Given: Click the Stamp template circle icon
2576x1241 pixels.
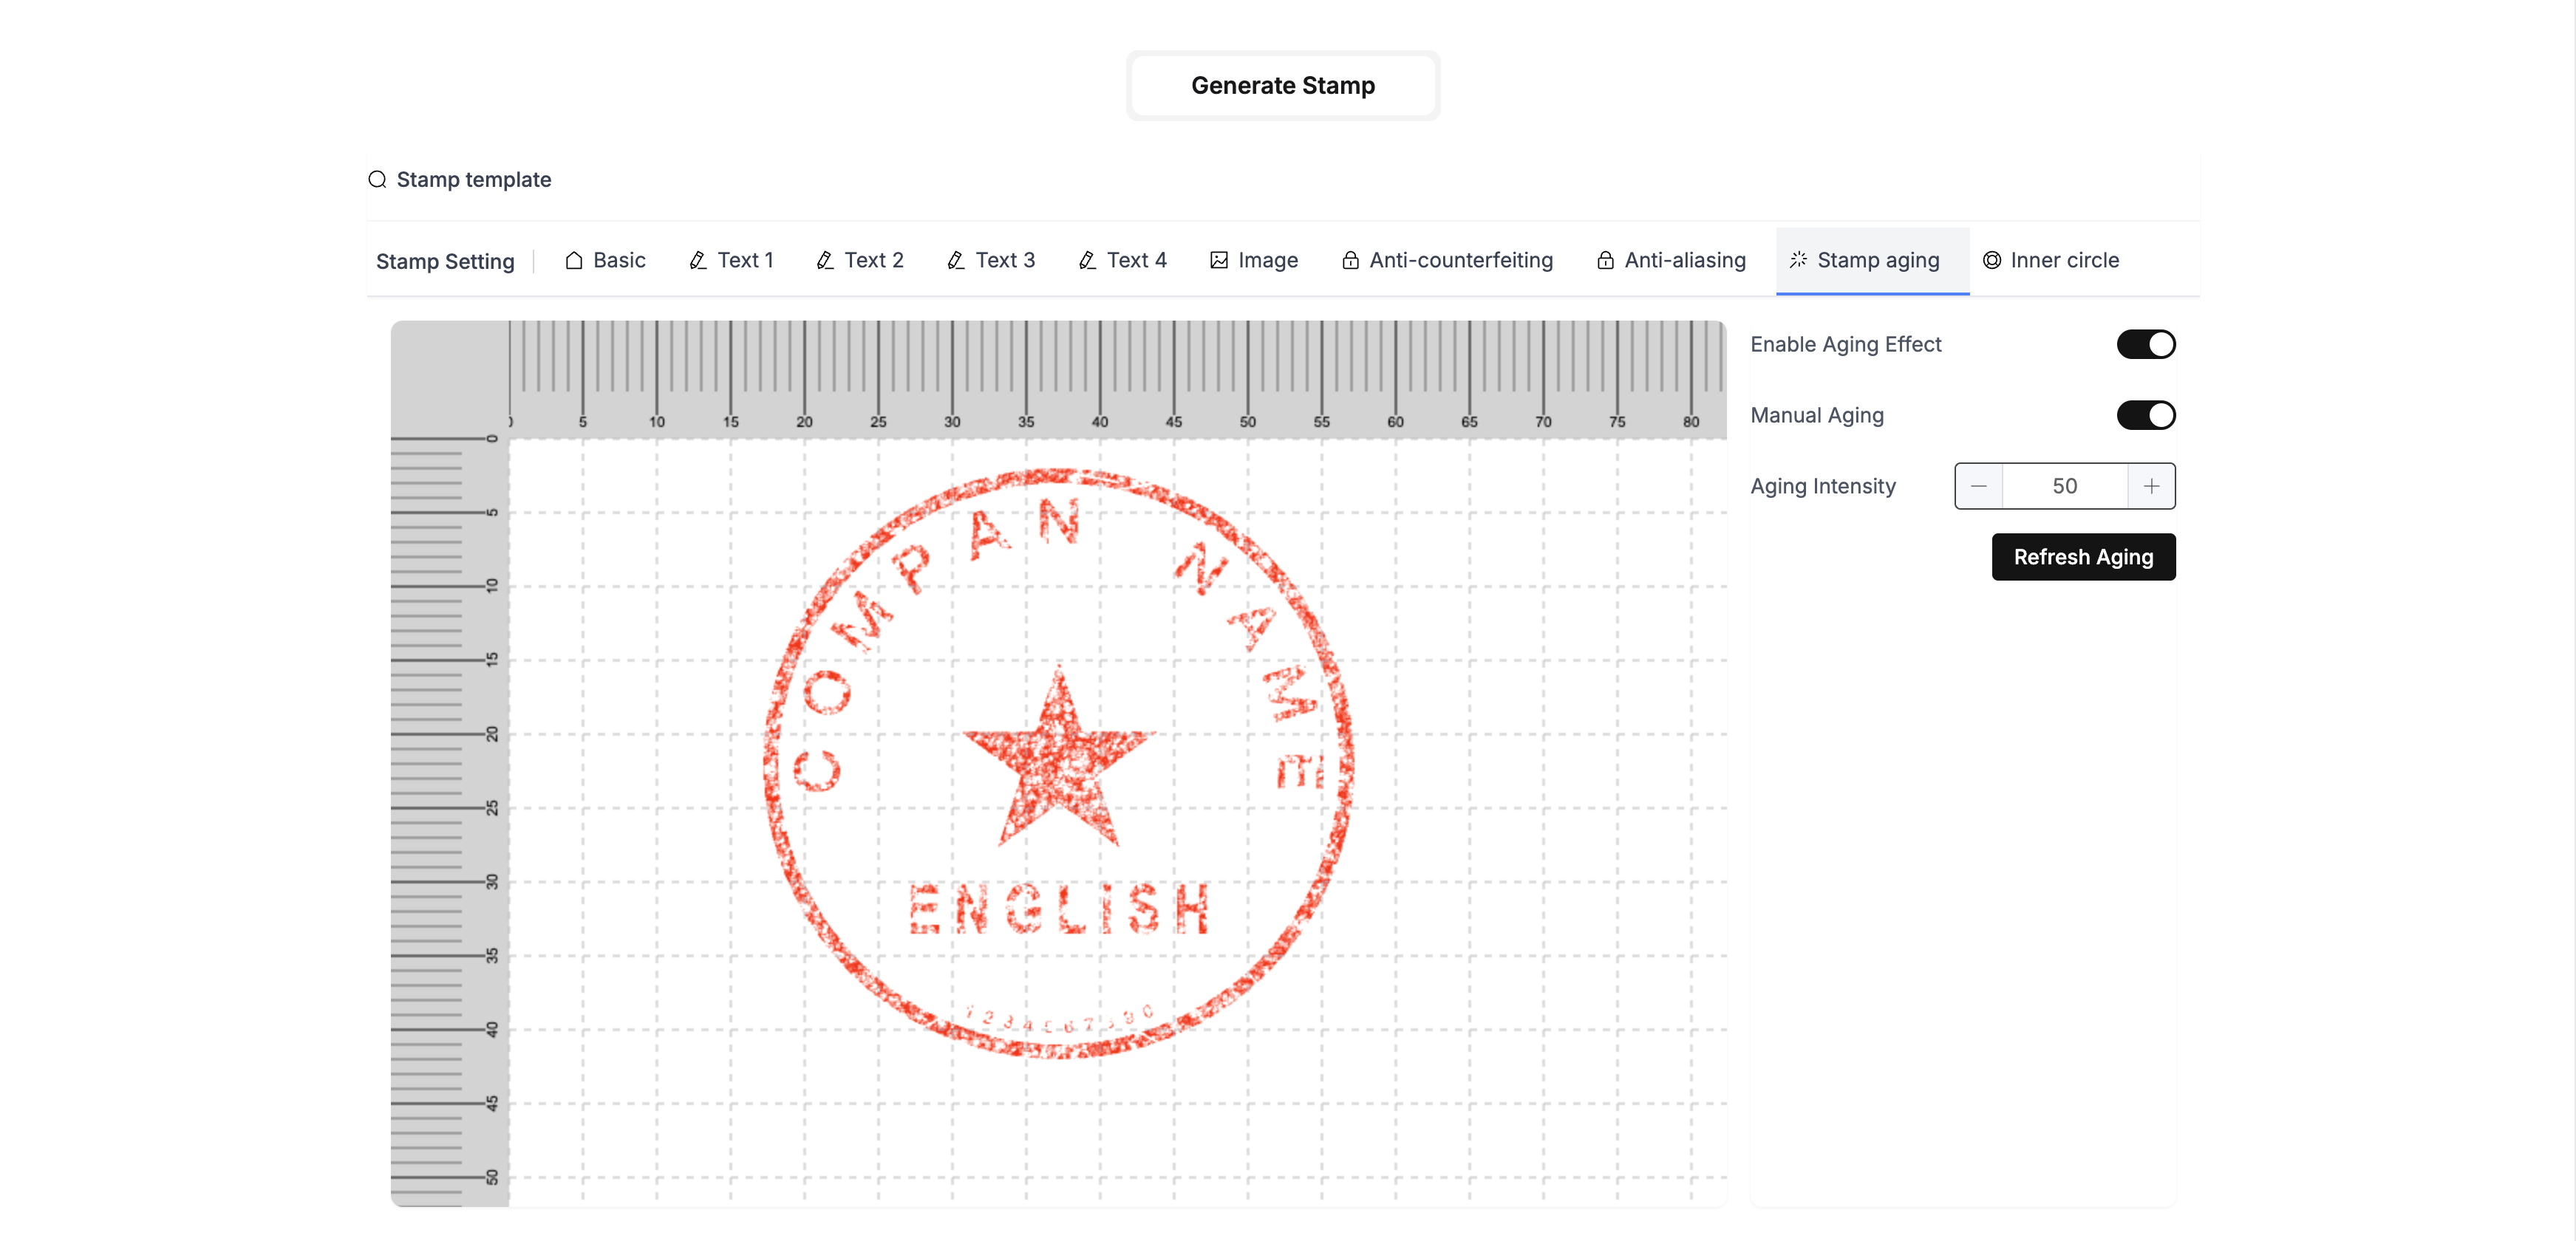Looking at the screenshot, I should point(377,179).
